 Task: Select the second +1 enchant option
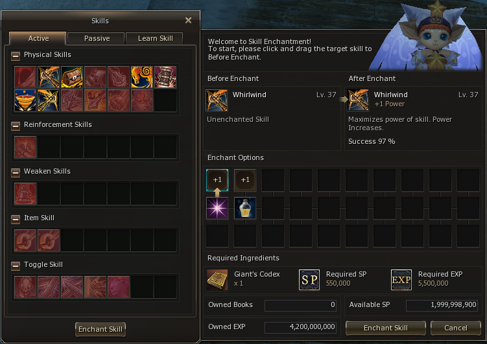coord(245,180)
